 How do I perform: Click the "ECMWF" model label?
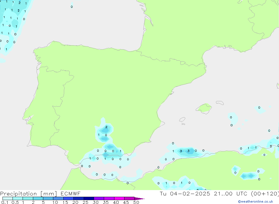point(71,193)
